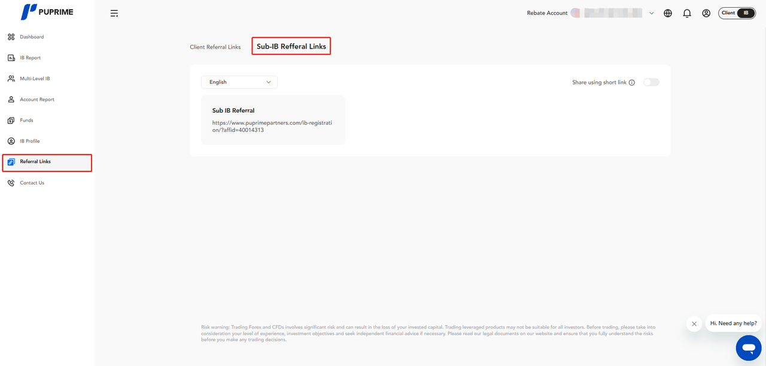Switch to the Client Referral Links tab

click(215, 47)
